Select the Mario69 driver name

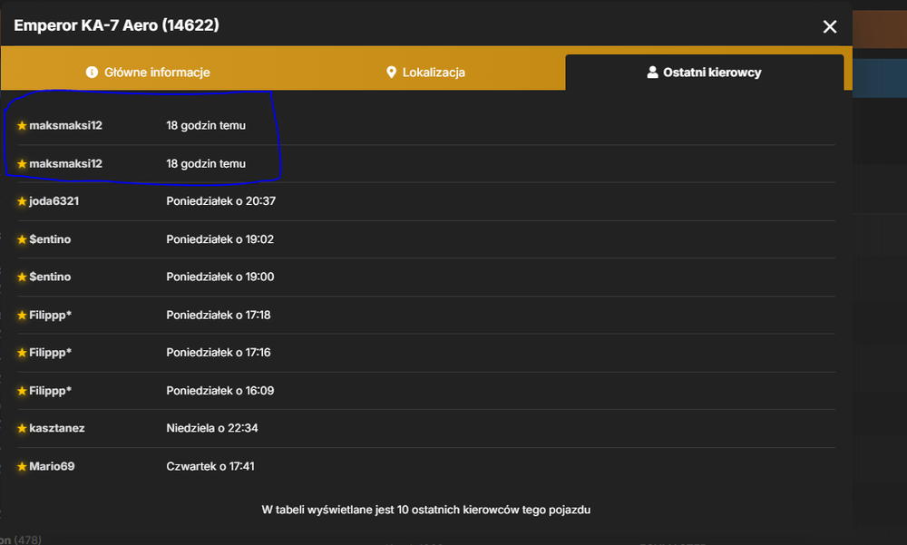(52, 466)
